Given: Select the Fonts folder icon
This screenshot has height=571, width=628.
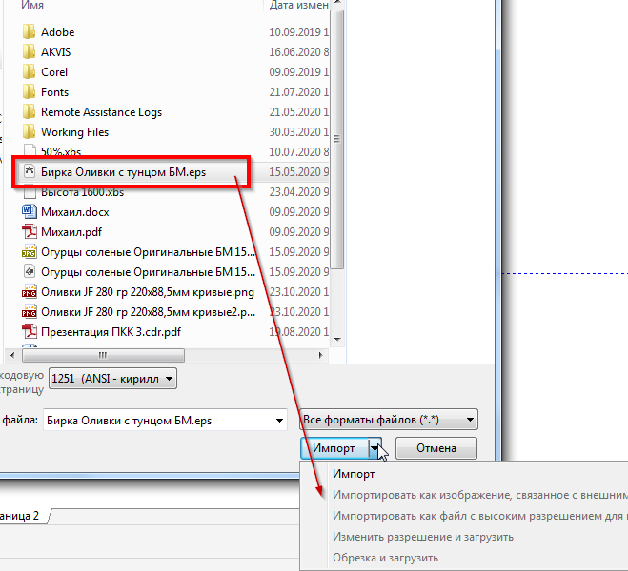Looking at the screenshot, I should [29, 91].
